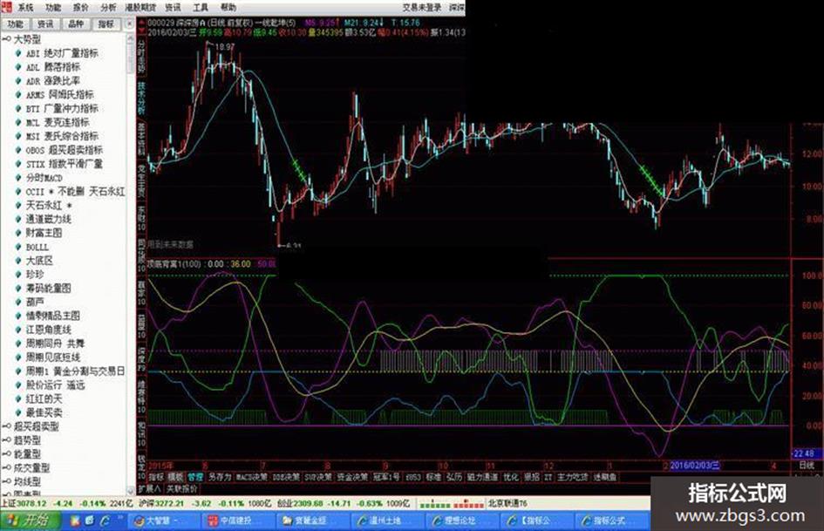The image size is (824, 531).
Task: Open vertical tab 分时走势
Action: (x=141, y=56)
